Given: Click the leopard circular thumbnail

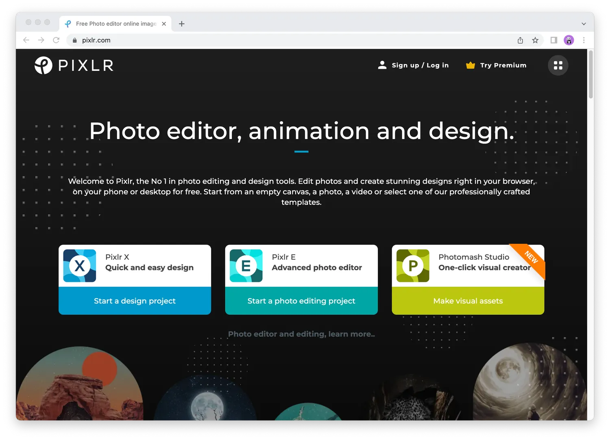Looking at the screenshot, I should coord(415,398).
